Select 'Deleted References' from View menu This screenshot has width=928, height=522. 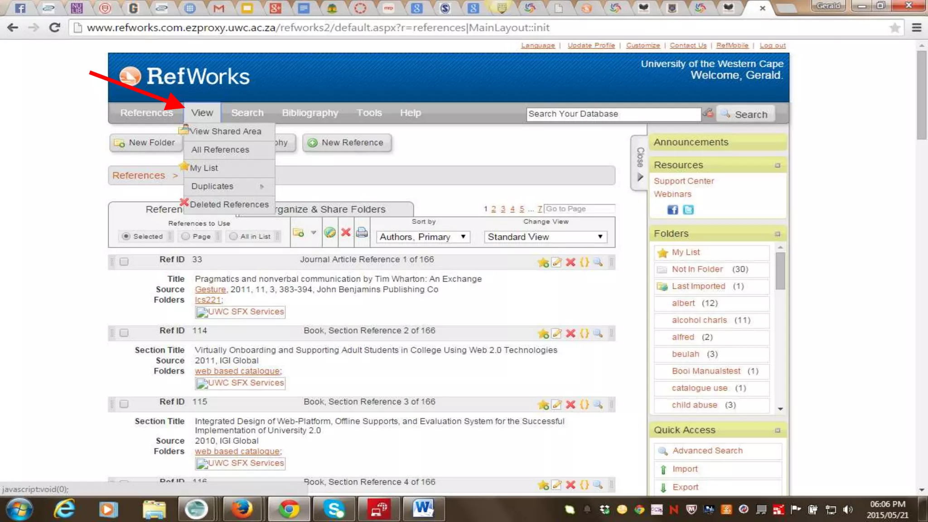[x=229, y=204]
